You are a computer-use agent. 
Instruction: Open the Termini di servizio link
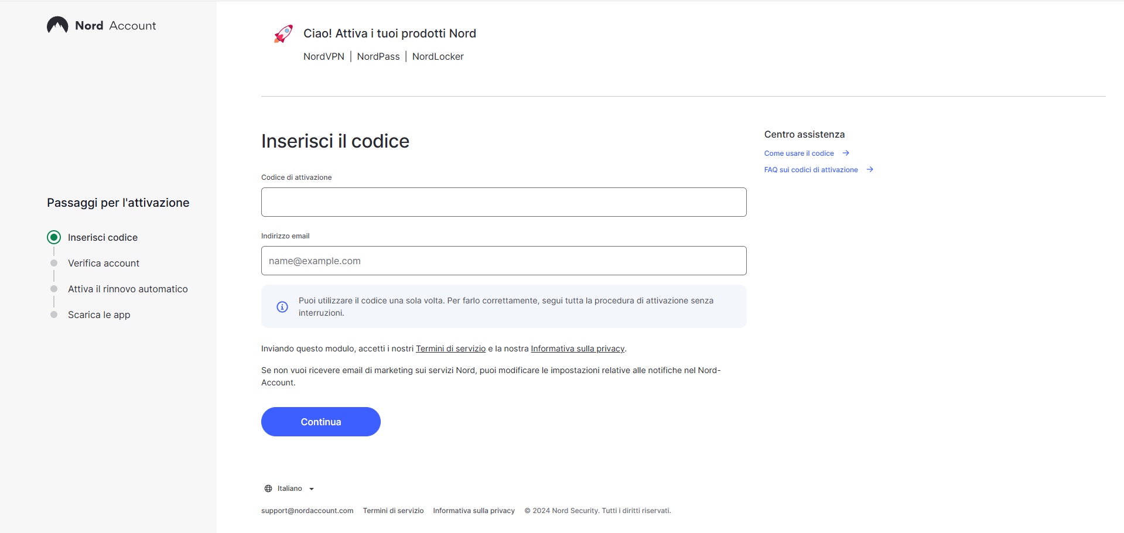(x=450, y=348)
